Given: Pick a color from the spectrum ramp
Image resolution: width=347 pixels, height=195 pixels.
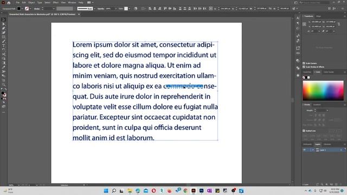Looking at the screenshot, I should (323, 90).
